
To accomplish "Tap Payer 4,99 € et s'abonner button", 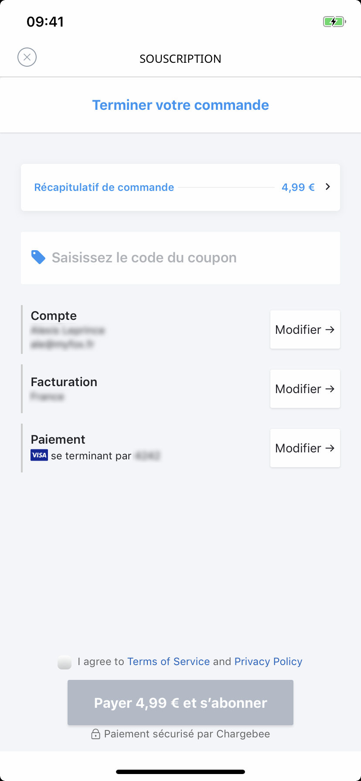I will point(180,703).
